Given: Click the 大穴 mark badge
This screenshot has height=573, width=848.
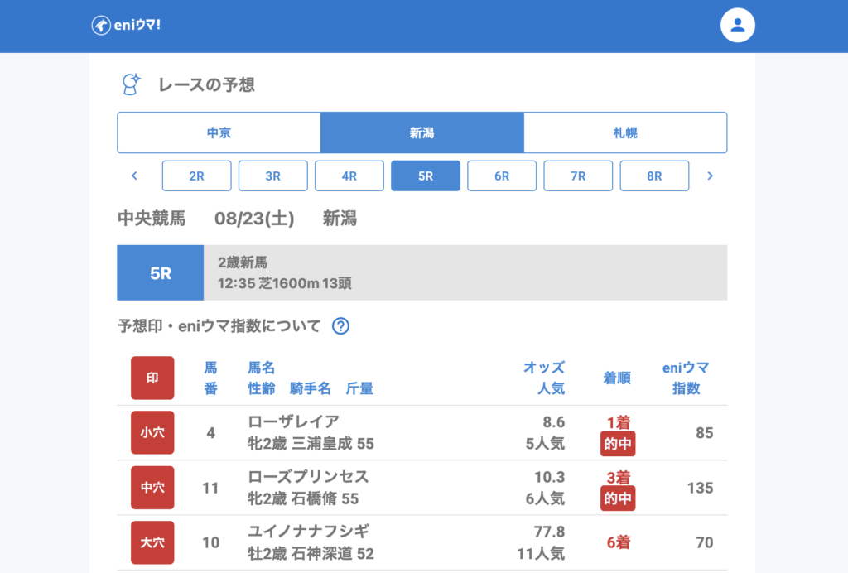Looking at the screenshot, I should point(152,542).
